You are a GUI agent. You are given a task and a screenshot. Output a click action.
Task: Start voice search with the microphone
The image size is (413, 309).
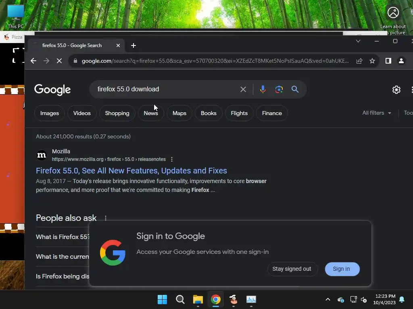[x=263, y=89]
